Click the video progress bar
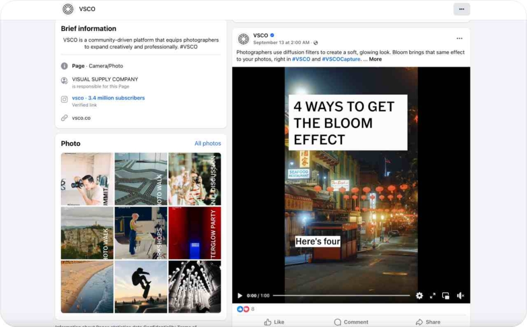Viewport: 527px width, 327px height. click(x=341, y=296)
